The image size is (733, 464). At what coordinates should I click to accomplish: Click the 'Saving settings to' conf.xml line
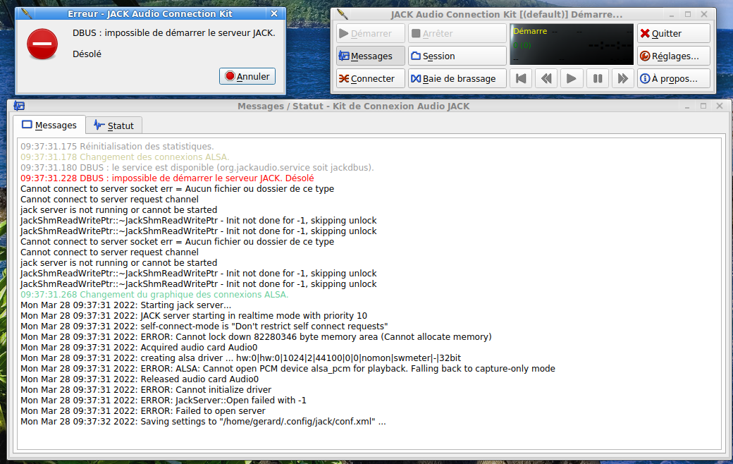203,422
